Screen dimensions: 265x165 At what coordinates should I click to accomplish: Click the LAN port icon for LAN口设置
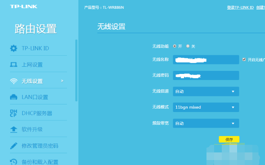coord(13,97)
